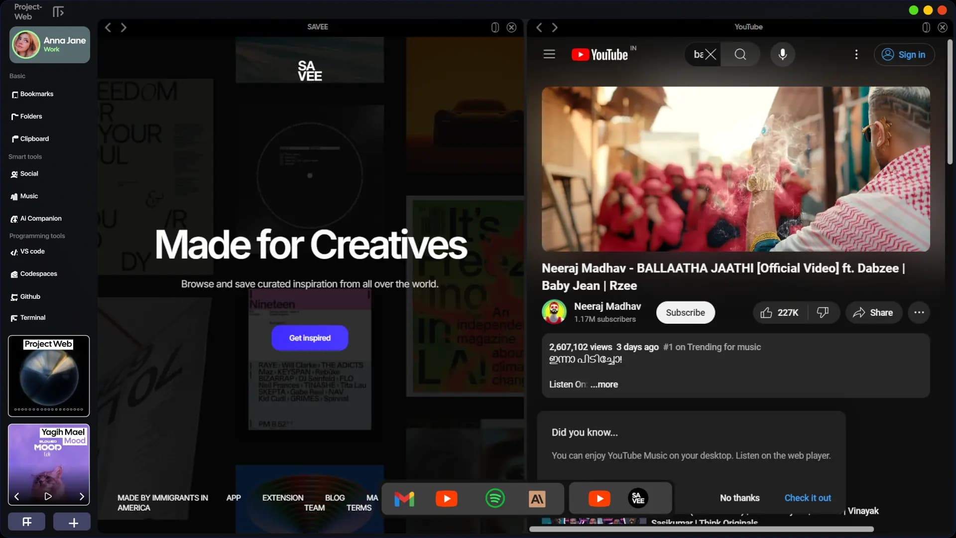This screenshot has height=538, width=956.
Task: Click the YouTube search magnifier icon
Action: (740, 54)
